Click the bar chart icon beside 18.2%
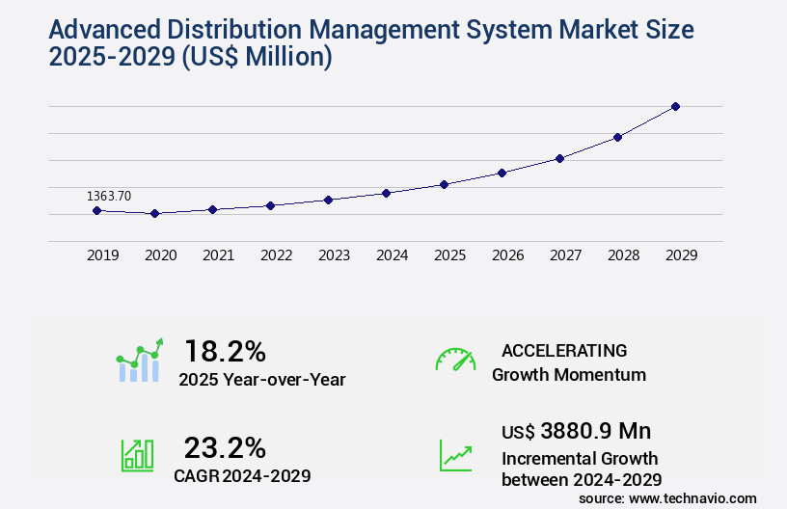Screen dimensions: 787x509 (x=140, y=361)
